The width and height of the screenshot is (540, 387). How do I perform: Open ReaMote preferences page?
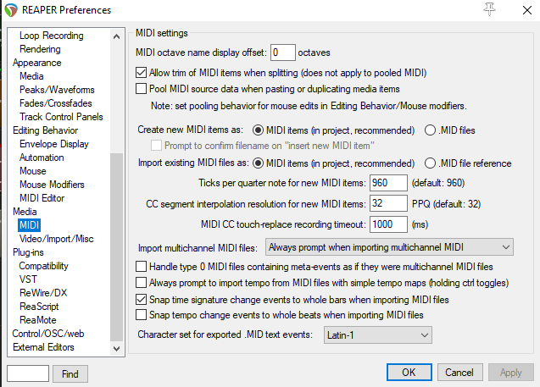click(38, 320)
